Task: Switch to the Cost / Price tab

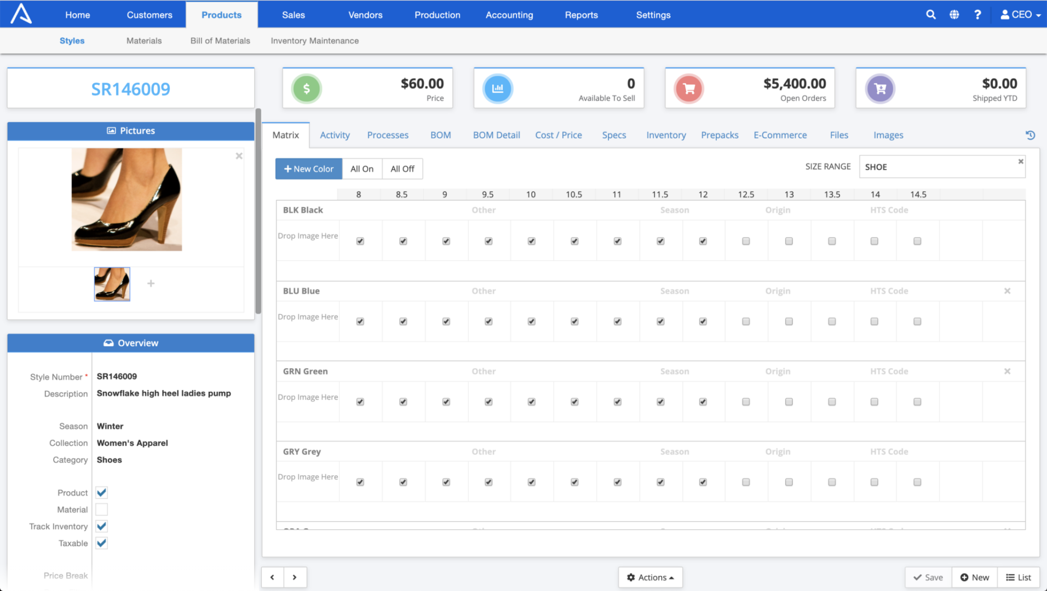Action: 559,135
